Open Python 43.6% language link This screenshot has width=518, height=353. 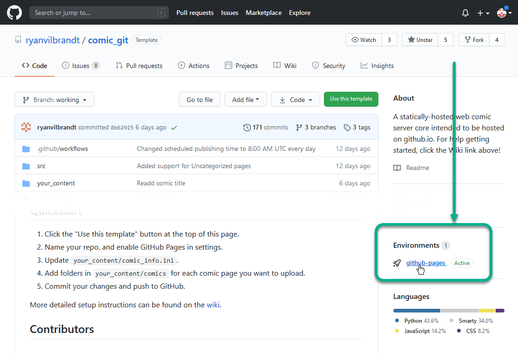tap(417, 320)
